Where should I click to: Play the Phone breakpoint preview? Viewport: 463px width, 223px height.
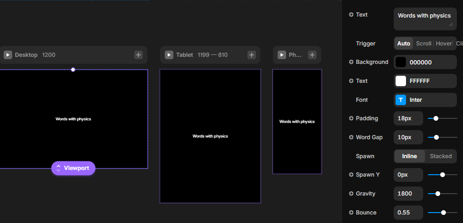282,55
